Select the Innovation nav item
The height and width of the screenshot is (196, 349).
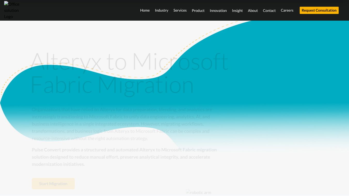[218, 10]
